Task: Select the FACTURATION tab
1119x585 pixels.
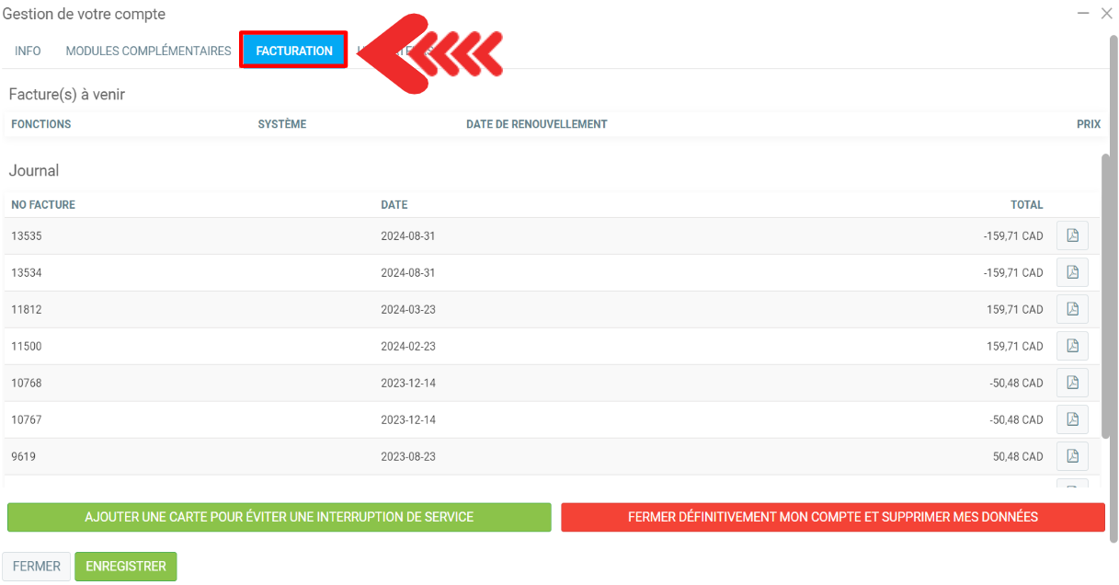Action: pos(294,51)
